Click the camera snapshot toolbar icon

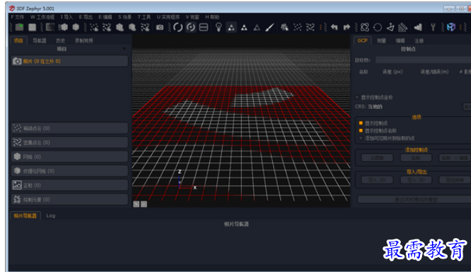(160, 28)
